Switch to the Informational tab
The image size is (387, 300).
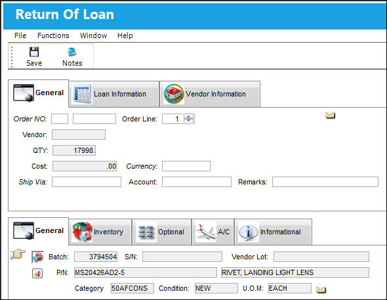tap(274, 232)
